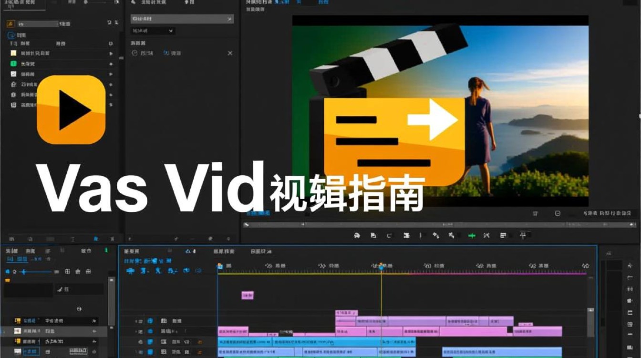Click the X button in the middle panel
641x358 pixels.
(230, 53)
